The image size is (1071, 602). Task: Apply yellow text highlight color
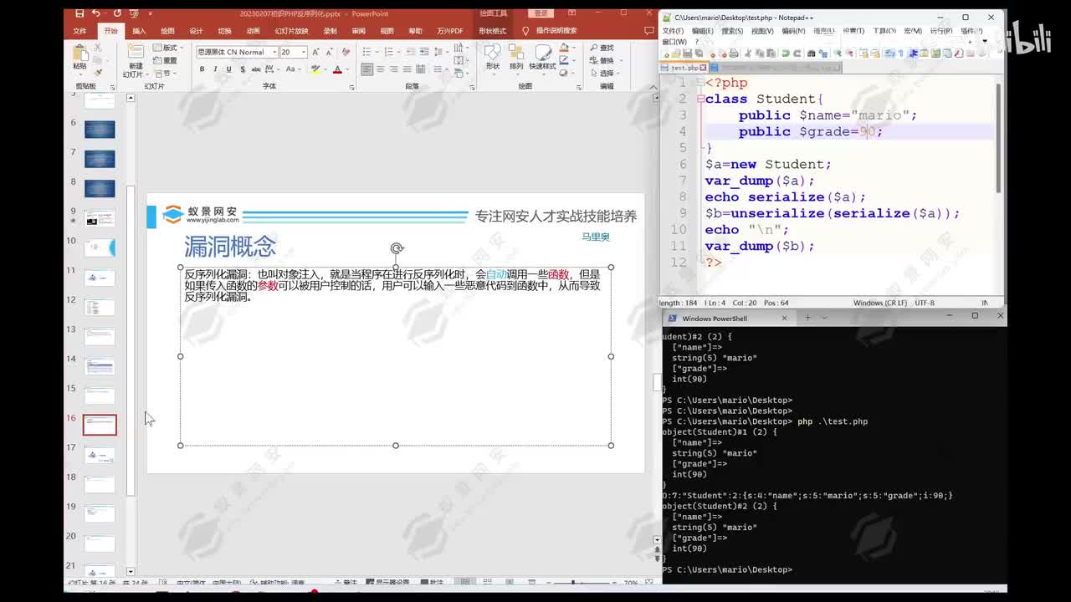[x=315, y=69]
